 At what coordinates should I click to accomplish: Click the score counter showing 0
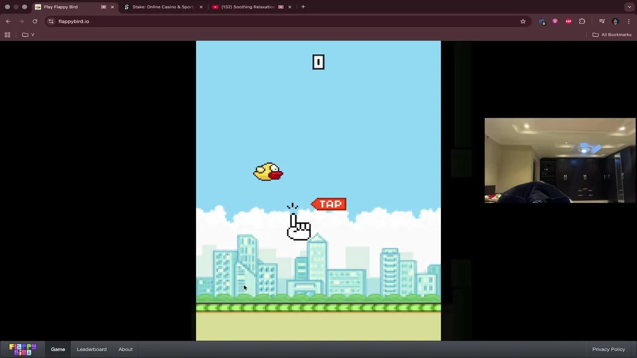[x=318, y=62]
